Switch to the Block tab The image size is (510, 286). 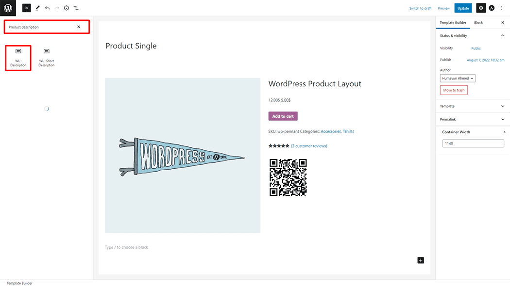click(x=478, y=23)
